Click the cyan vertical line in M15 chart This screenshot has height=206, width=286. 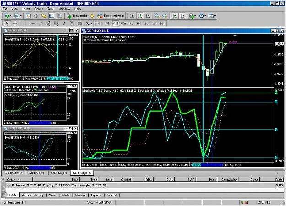coord(203,98)
